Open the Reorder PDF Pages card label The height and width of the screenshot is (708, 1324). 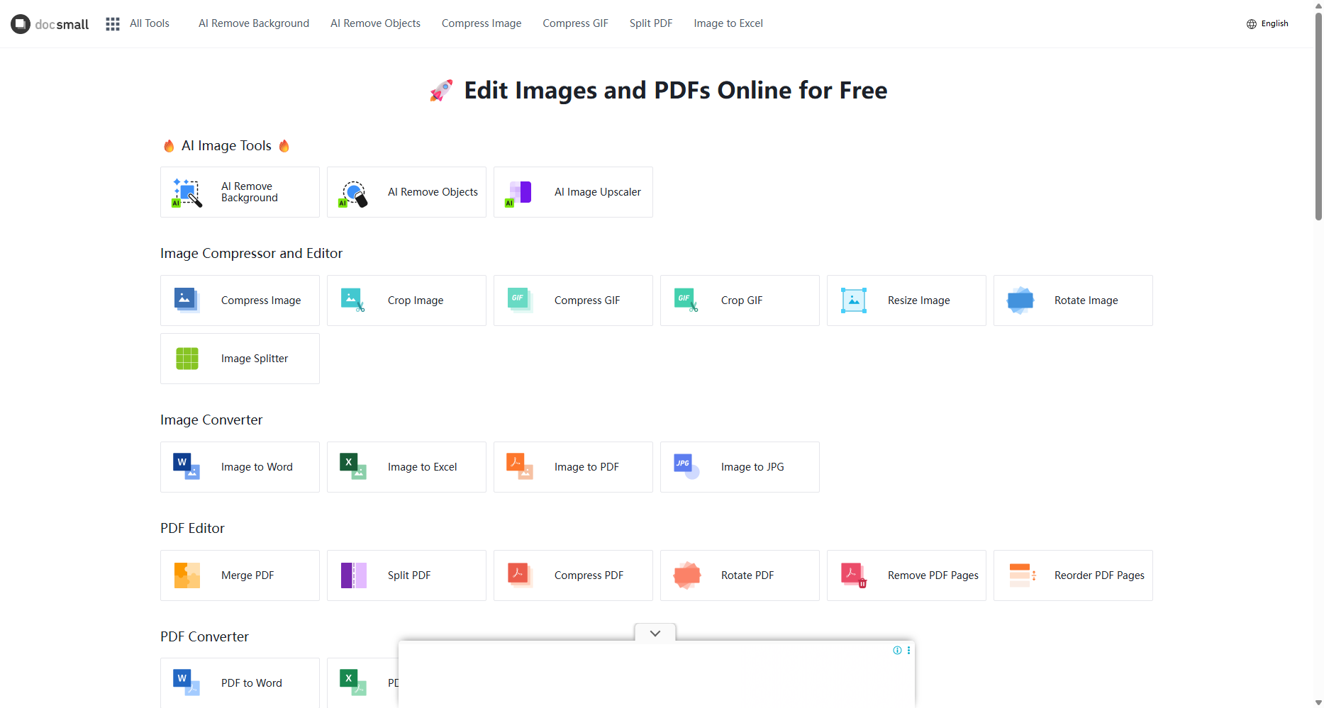[1099, 575]
